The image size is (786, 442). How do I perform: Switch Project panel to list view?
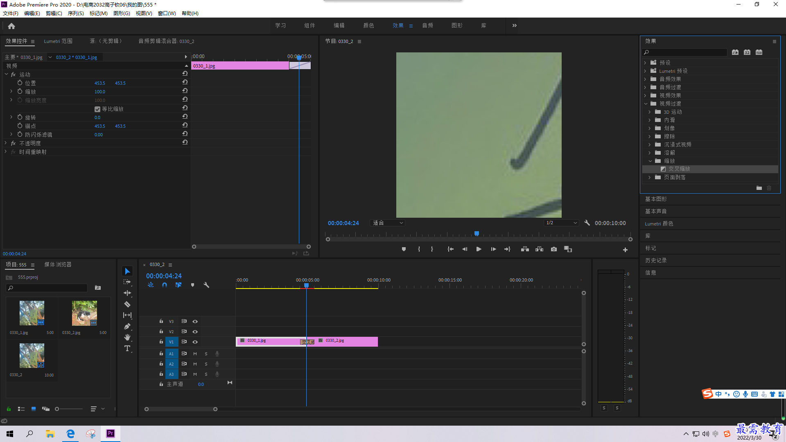[x=21, y=409]
